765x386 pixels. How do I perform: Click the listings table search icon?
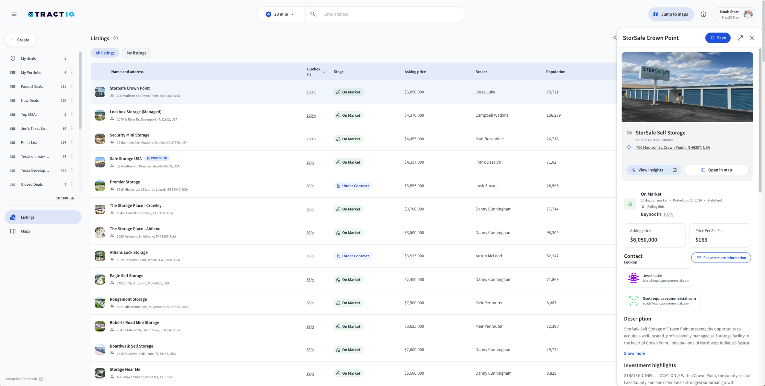click(615, 38)
